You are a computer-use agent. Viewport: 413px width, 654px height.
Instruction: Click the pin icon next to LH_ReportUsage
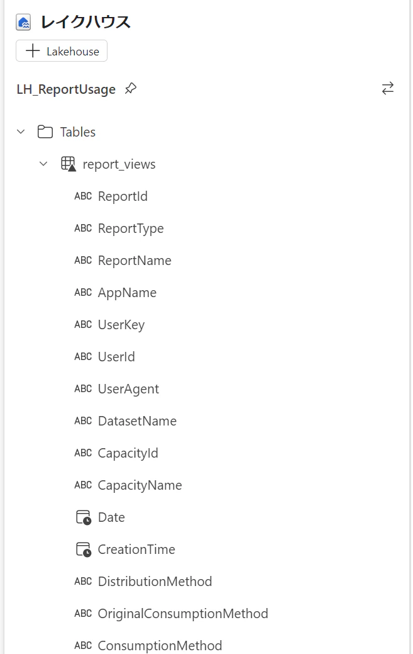[x=131, y=88]
